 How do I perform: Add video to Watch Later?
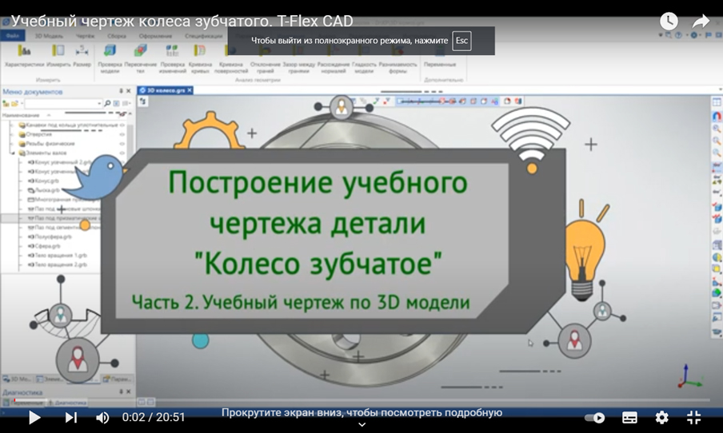pos(669,22)
